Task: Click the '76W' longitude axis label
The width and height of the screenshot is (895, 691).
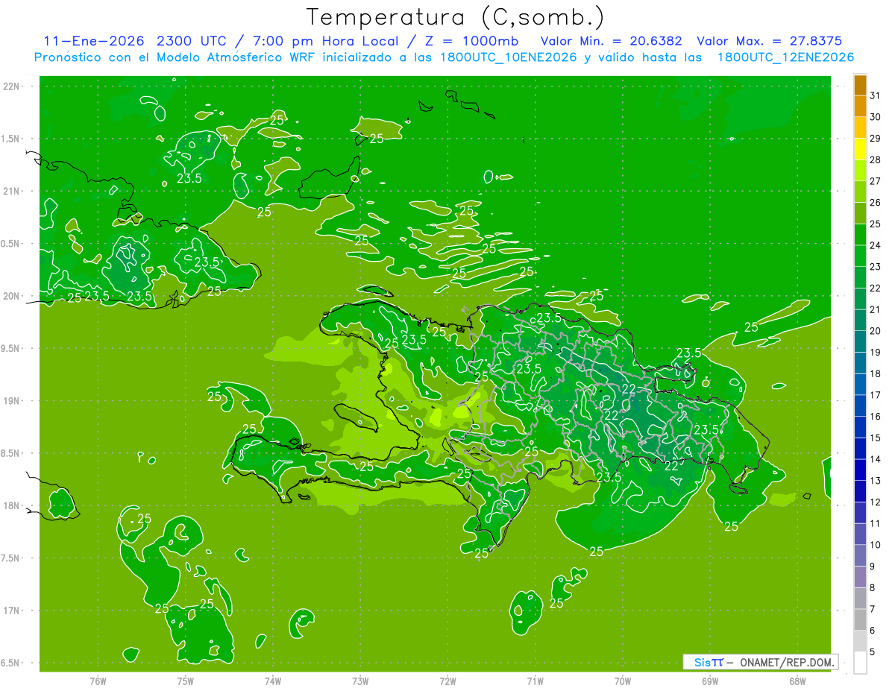Action: 98,681
